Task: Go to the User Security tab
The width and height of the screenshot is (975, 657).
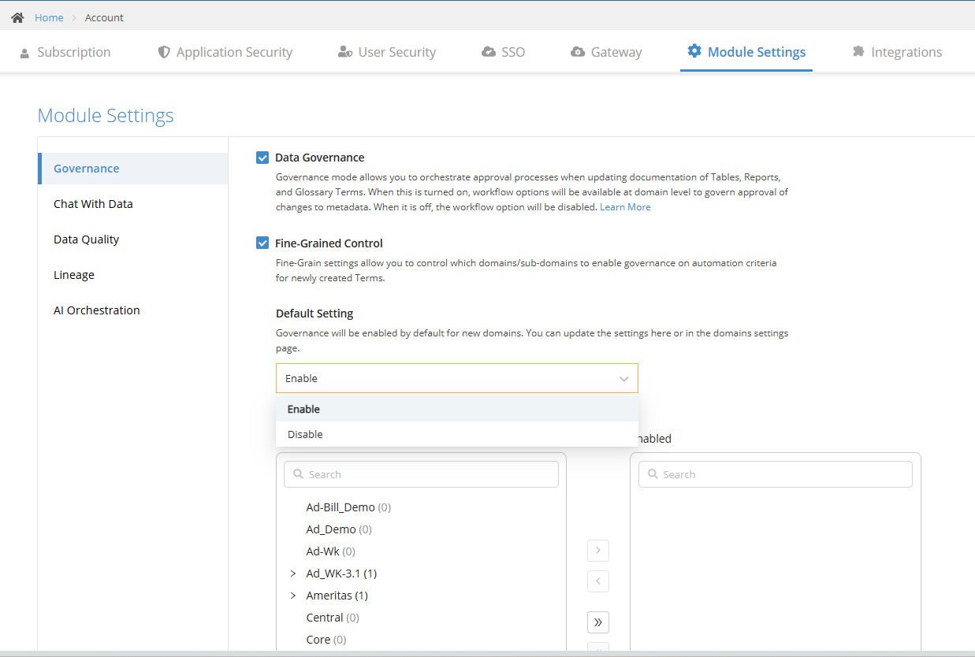Action: (x=387, y=52)
